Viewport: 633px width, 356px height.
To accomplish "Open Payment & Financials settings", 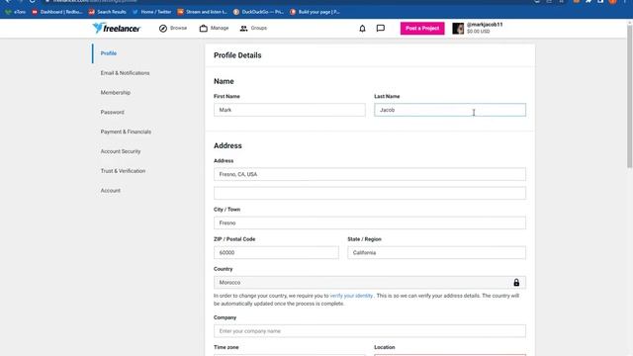I will [126, 132].
